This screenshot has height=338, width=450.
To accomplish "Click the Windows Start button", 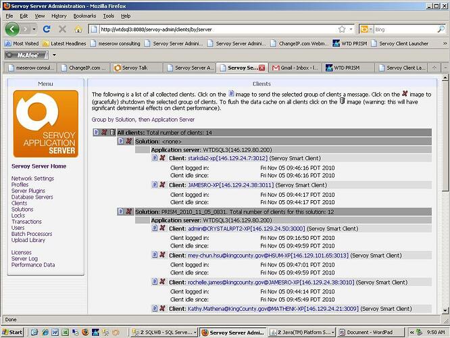I will 12,333.
